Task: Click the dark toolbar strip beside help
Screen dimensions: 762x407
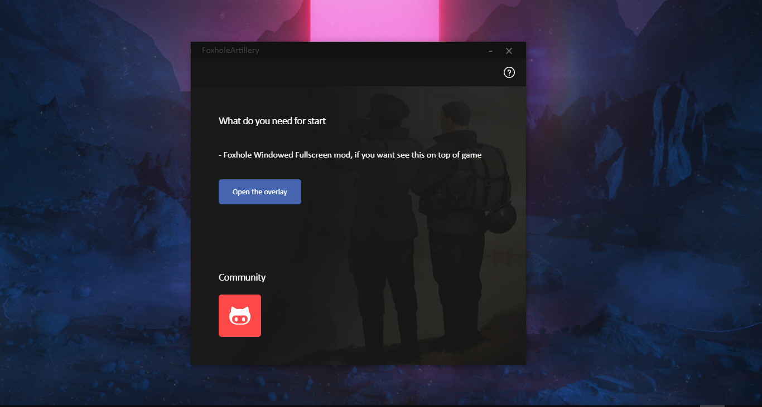Action: (x=346, y=72)
